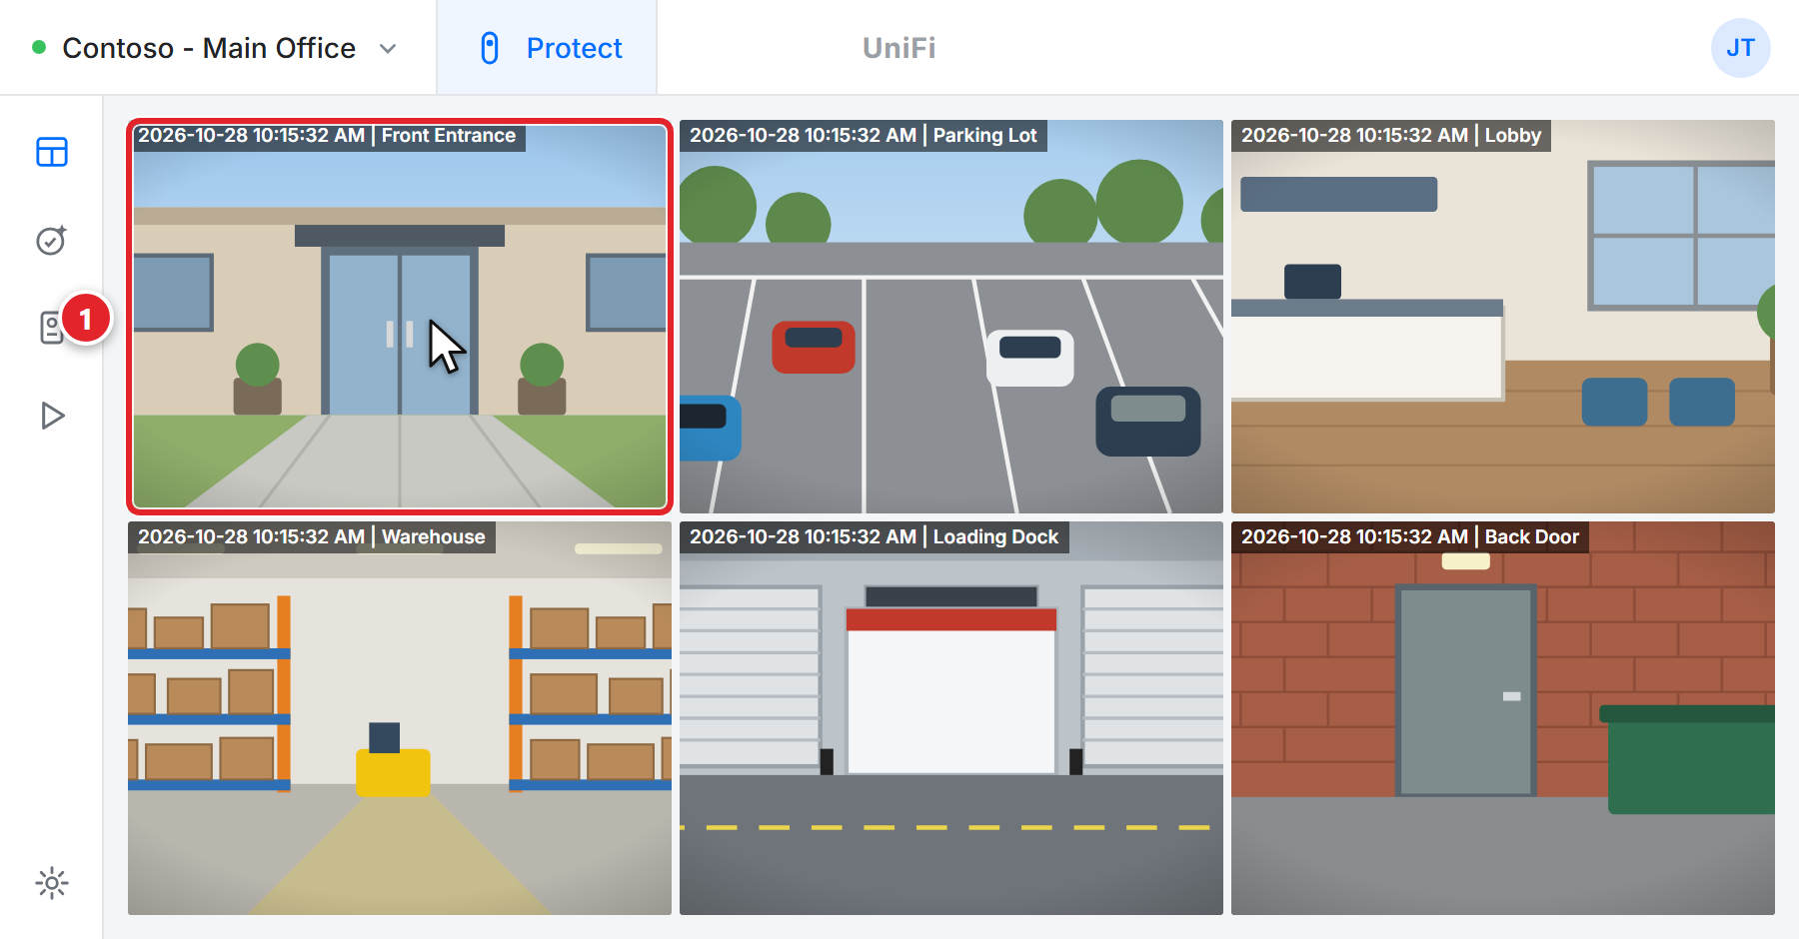Open the Loading Dock camera feed

coord(951,718)
